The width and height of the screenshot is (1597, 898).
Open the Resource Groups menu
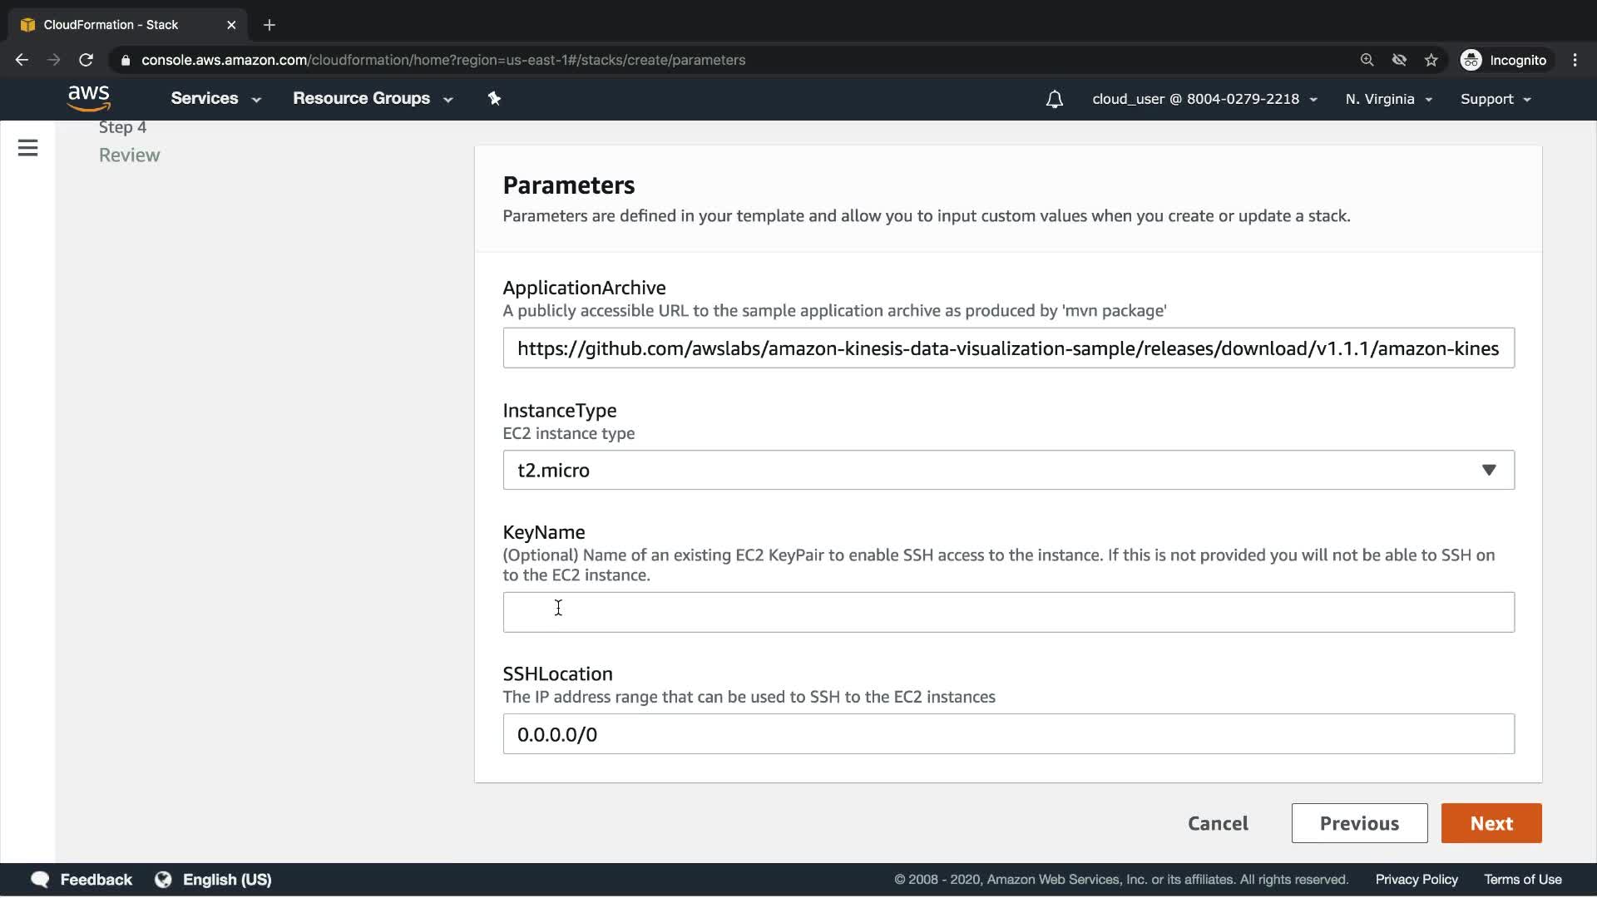pyautogui.click(x=372, y=99)
